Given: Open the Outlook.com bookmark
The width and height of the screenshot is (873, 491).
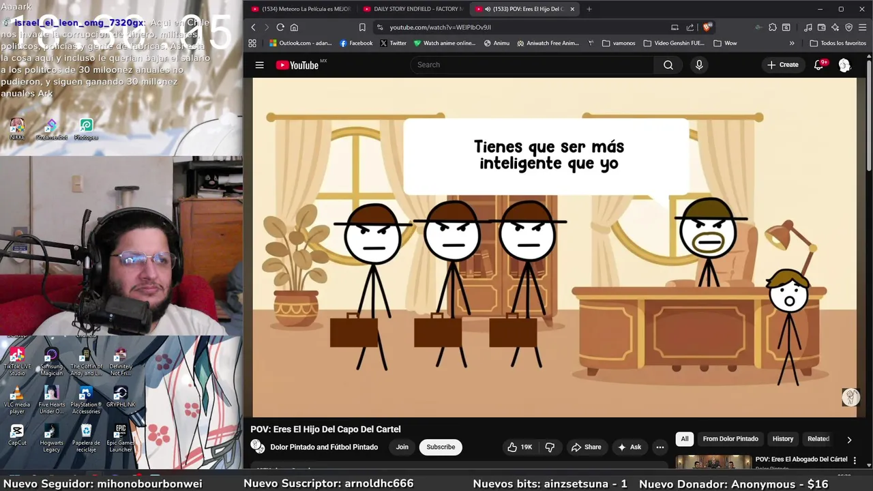Looking at the screenshot, I should tap(300, 43).
